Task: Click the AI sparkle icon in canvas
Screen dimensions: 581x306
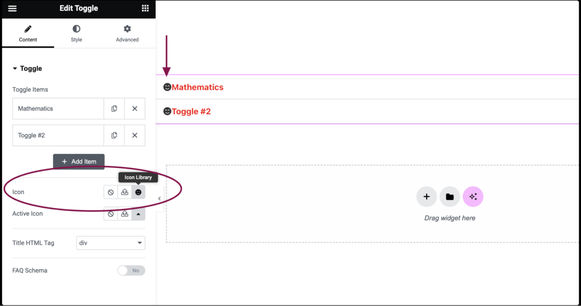Action: (x=473, y=196)
